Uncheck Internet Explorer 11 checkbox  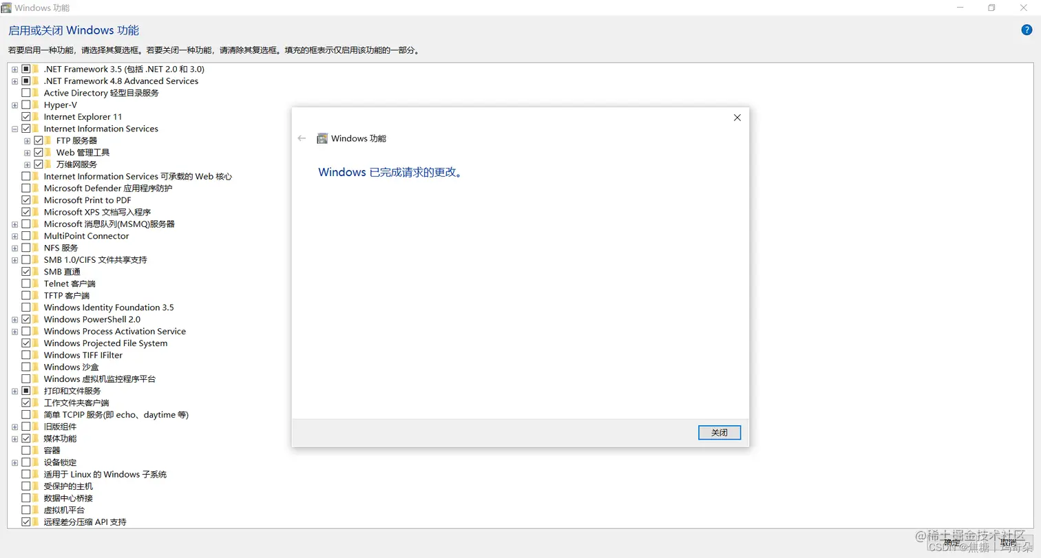(26, 117)
